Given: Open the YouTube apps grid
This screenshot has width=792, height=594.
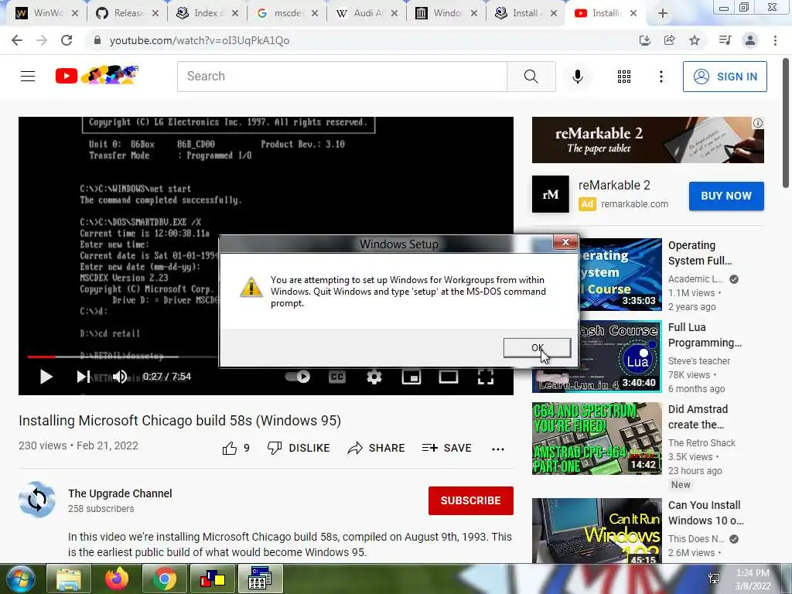Looking at the screenshot, I should [x=624, y=77].
